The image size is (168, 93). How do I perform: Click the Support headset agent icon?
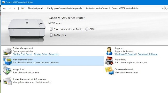[109, 51]
